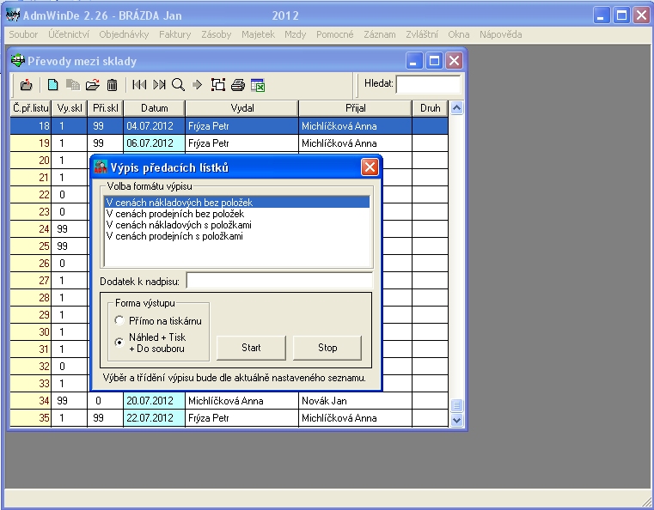The height and width of the screenshot is (510, 654).
Task: Click the Vydal column header
Action: [x=241, y=108]
